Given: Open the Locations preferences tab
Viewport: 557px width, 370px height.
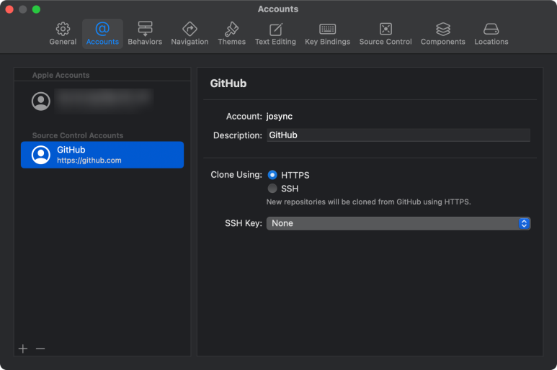Looking at the screenshot, I should coord(491,34).
